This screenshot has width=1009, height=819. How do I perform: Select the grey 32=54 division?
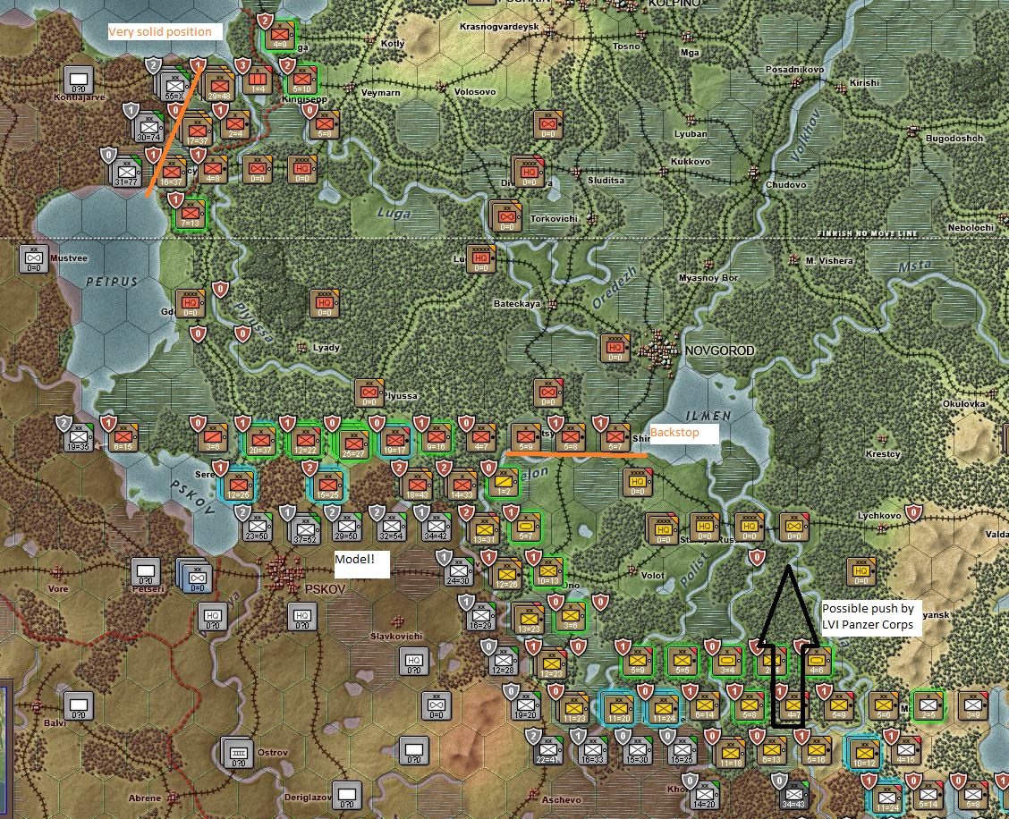[391, 527]
